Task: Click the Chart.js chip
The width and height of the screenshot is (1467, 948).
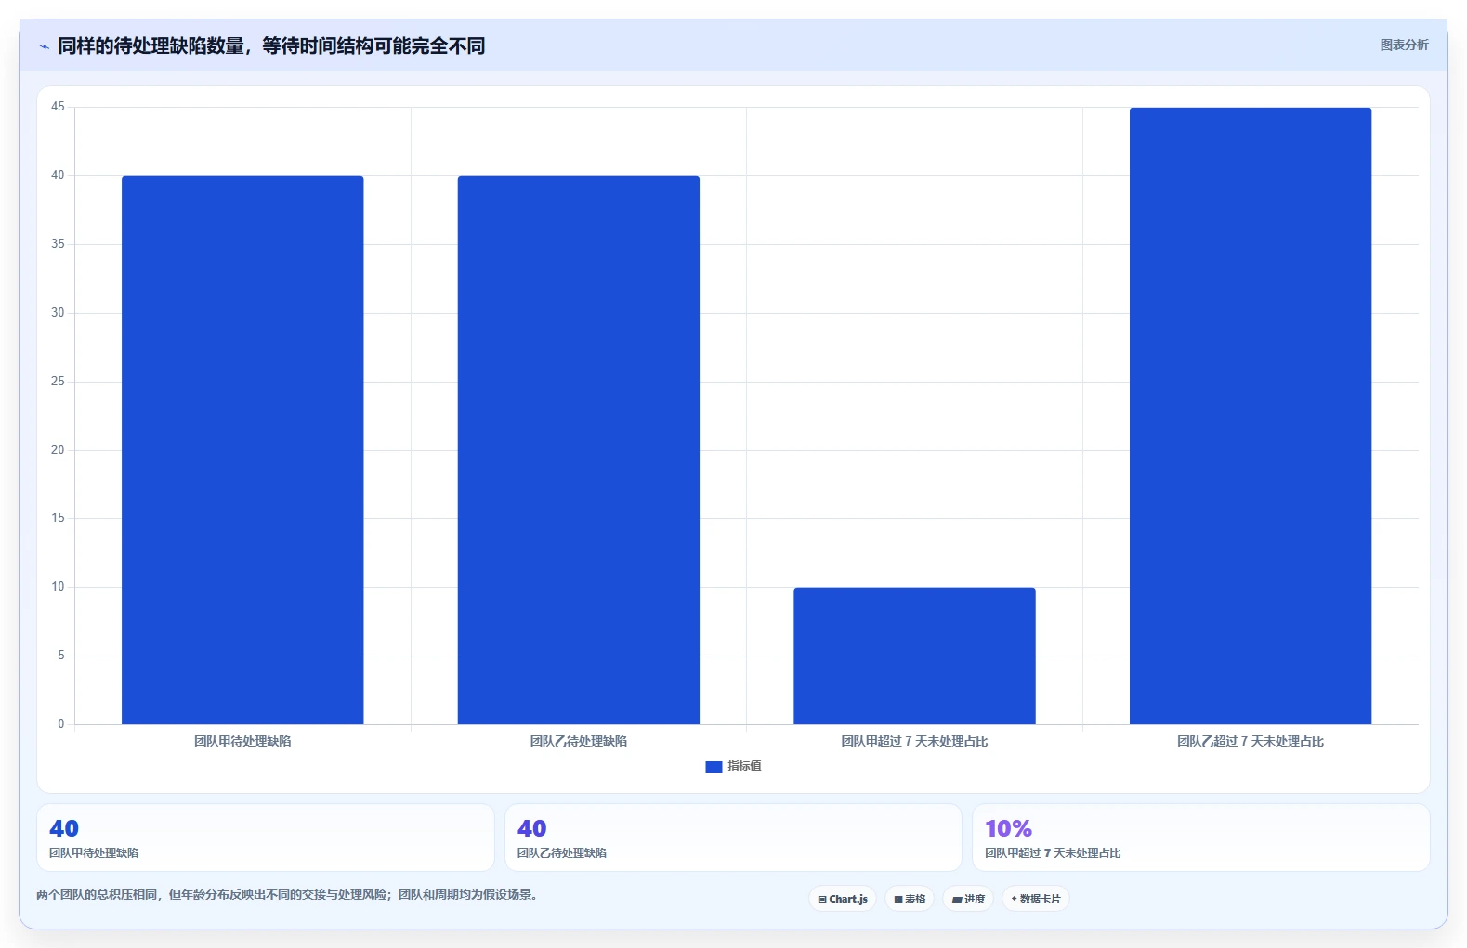Action: [x=843, y=899]
